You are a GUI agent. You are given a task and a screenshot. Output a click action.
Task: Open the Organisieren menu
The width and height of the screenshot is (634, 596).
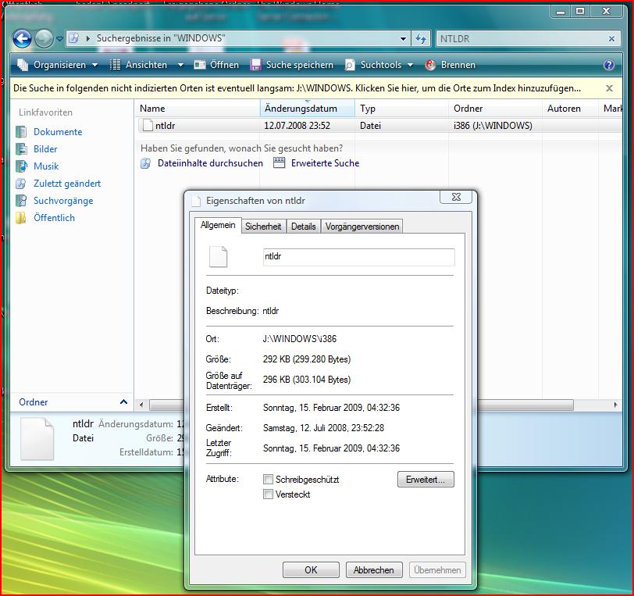pyautogui.click(x=58, y=65)
